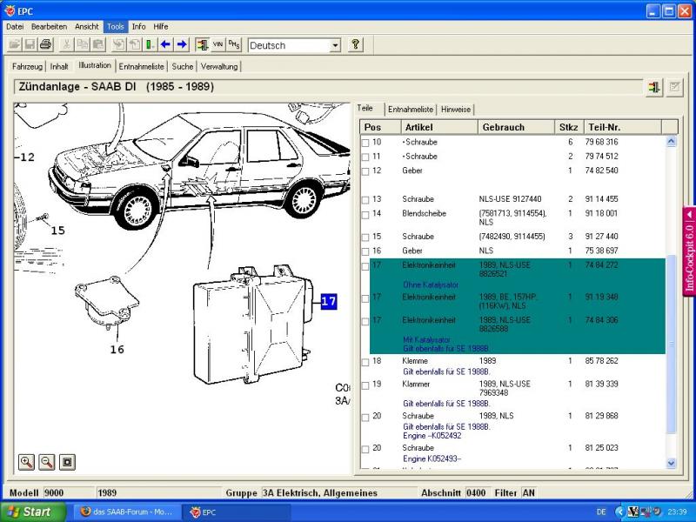Open the Tools menu
696x522 pixels.
116,27
